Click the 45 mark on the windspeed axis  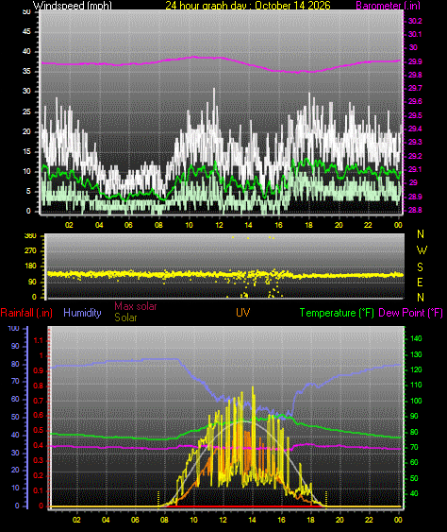tap(26, 31)
